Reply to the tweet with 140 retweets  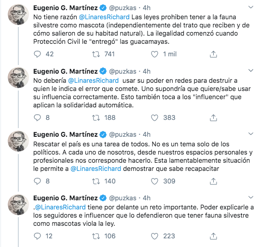click(x=37, y=181)
